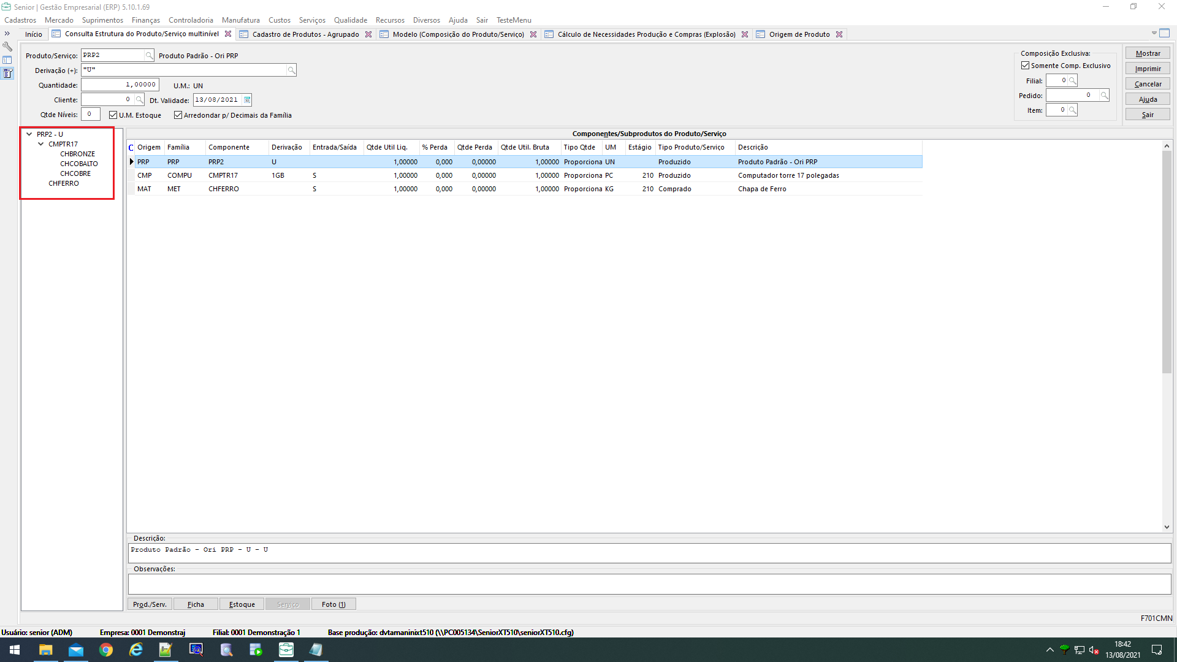
Task: Click the Pedido field search icon
Action: pos(1103,96)
